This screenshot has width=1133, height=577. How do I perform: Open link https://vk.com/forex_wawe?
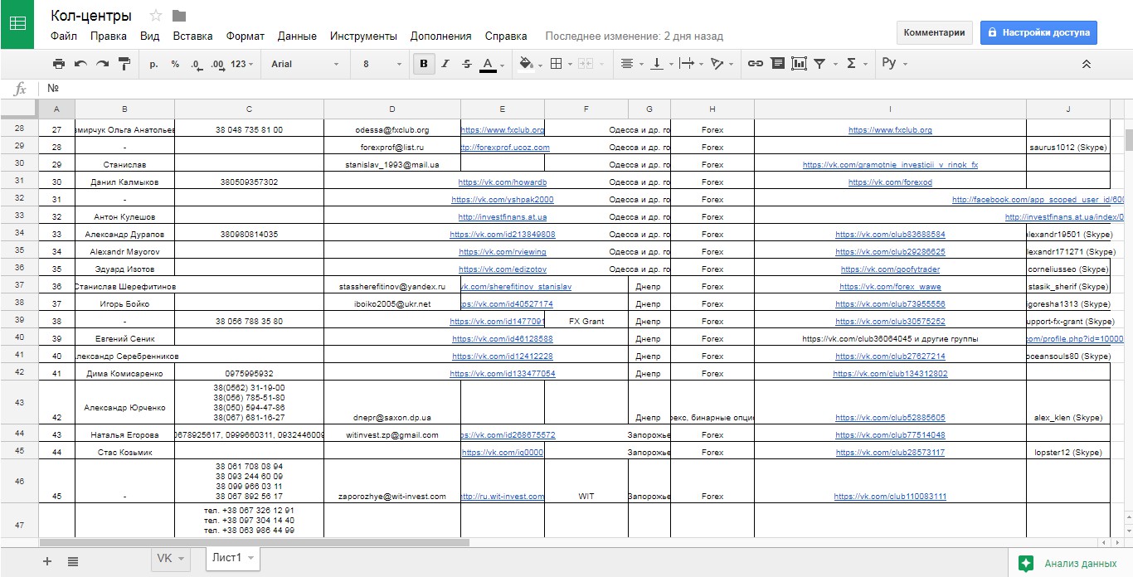point(890,287)
